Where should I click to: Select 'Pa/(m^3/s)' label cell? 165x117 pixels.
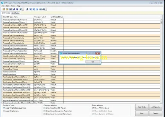coord(42,35)
